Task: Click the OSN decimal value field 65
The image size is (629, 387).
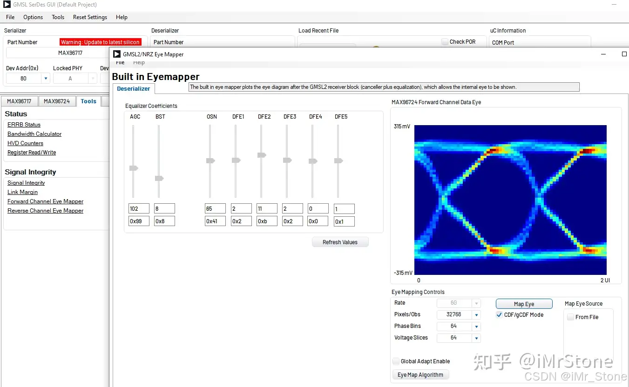Action: point(216,208)
